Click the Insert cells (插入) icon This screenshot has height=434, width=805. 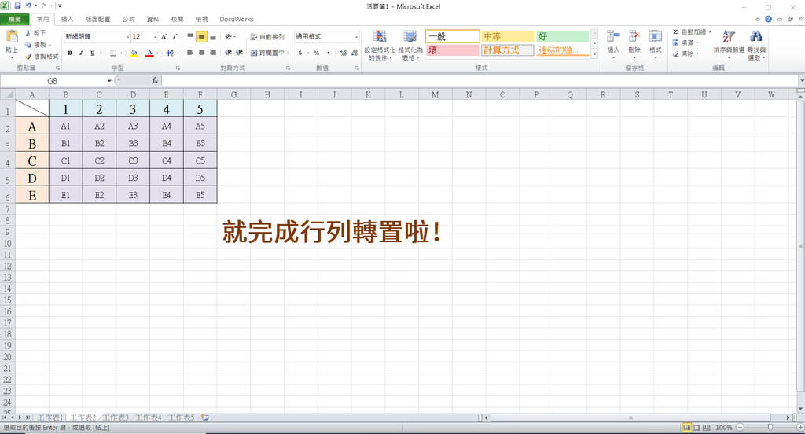click(613, 36)
